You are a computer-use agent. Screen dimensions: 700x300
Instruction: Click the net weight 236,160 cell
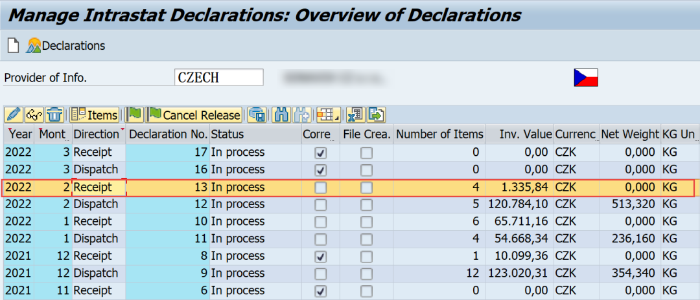click(x=630, y=239)
